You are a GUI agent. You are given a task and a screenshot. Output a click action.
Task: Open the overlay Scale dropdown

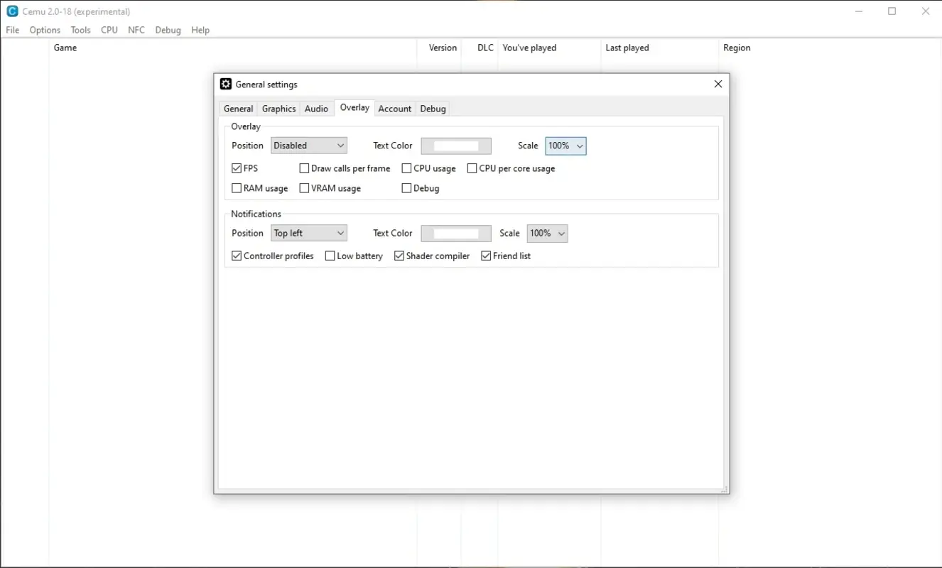[565, 146]
